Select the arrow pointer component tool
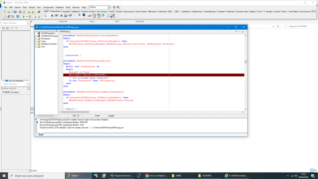The image size is (318, 179). (45, 16)
